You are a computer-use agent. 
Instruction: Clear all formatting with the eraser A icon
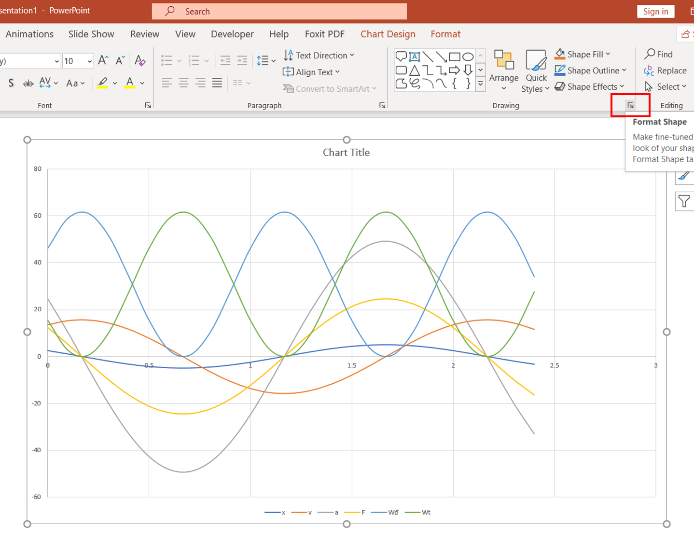tap(140, 60)
